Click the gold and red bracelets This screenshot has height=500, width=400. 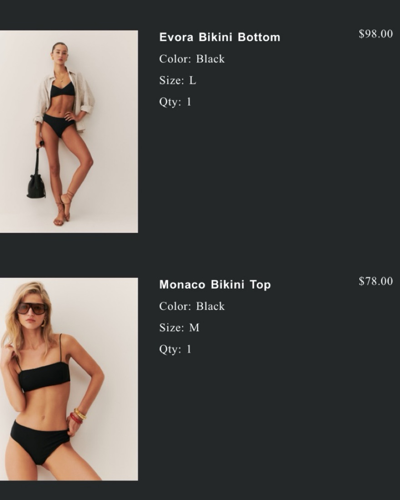click(x=78, y=416)
